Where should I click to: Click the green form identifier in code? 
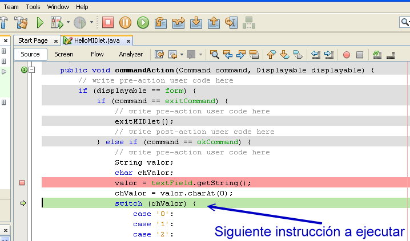coord(174,91)
